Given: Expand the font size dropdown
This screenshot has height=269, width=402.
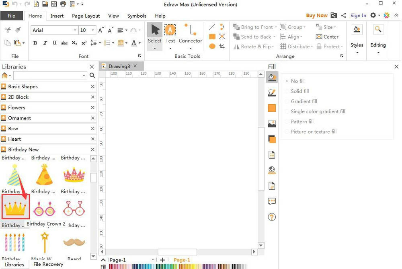Looking at the screenshot, I should (93, 30).
